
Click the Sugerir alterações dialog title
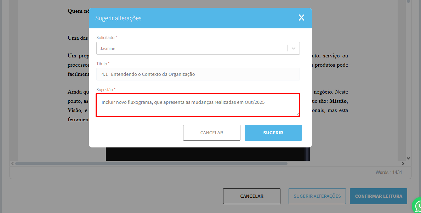(118, 18)
